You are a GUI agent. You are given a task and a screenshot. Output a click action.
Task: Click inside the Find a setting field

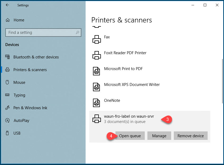click(40, 32)
